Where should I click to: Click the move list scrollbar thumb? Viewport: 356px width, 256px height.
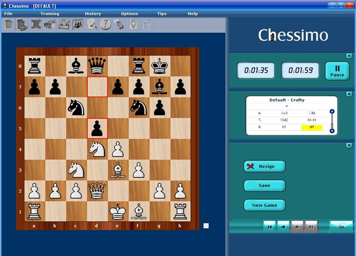[x=332, y=126]
